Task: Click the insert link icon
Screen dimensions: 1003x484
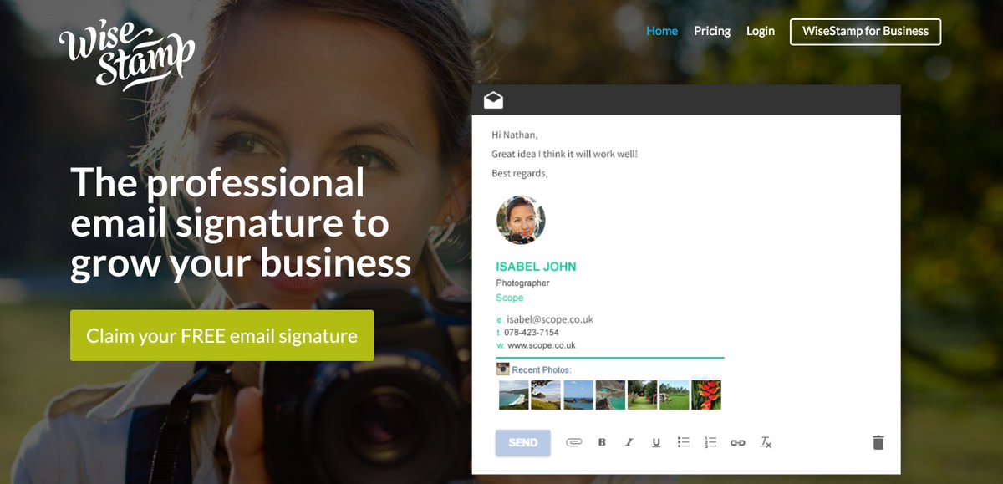Action: pyautogui.click(x=737, y=442)
